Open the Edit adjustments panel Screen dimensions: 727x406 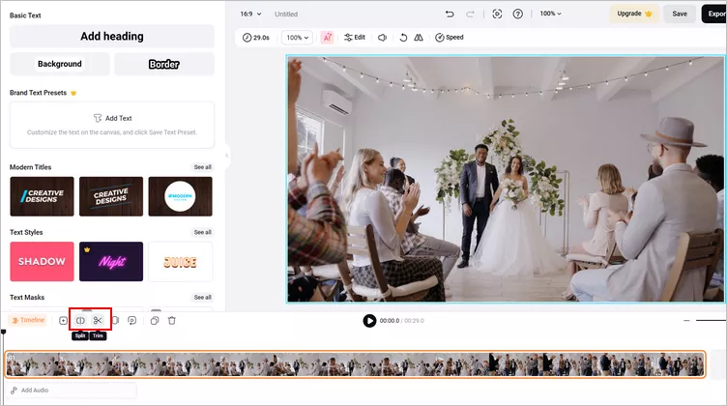(x=355, y=38)
